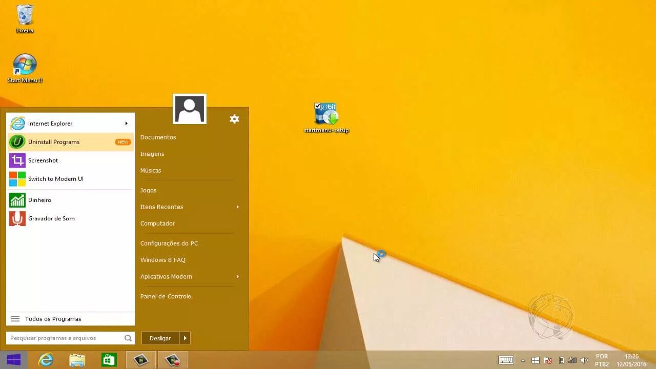Expand Itens Recentes submenu
Viewport: 656px width, 369px height.
tap(237, 207)
